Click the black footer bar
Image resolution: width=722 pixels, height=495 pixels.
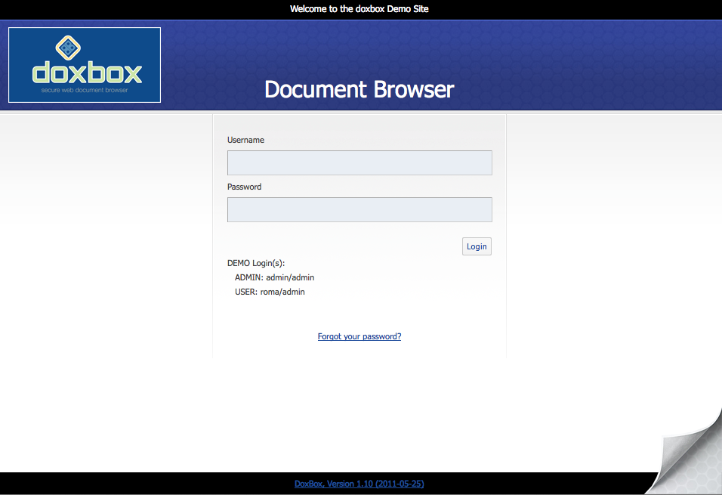151,484
